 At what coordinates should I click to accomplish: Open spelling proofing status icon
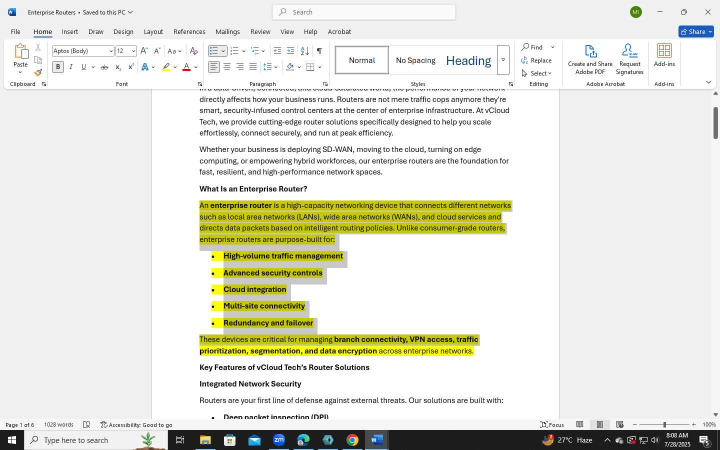(x=86, y=424)
